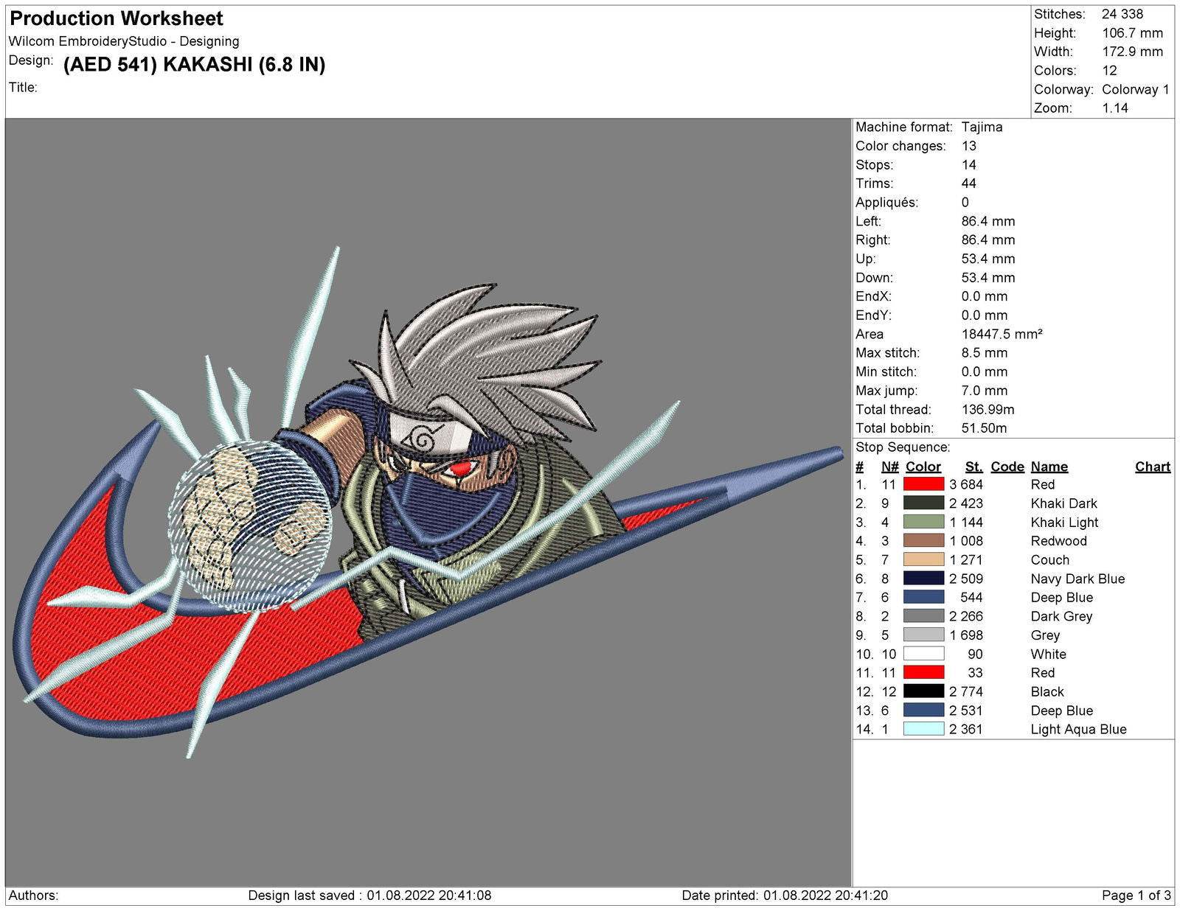The image size is (1180, 911).
Task: Click the 'Light Aqua Blue' color name
Action: [1079, 729]
